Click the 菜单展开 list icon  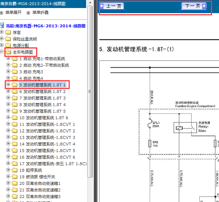click(1, 13)
